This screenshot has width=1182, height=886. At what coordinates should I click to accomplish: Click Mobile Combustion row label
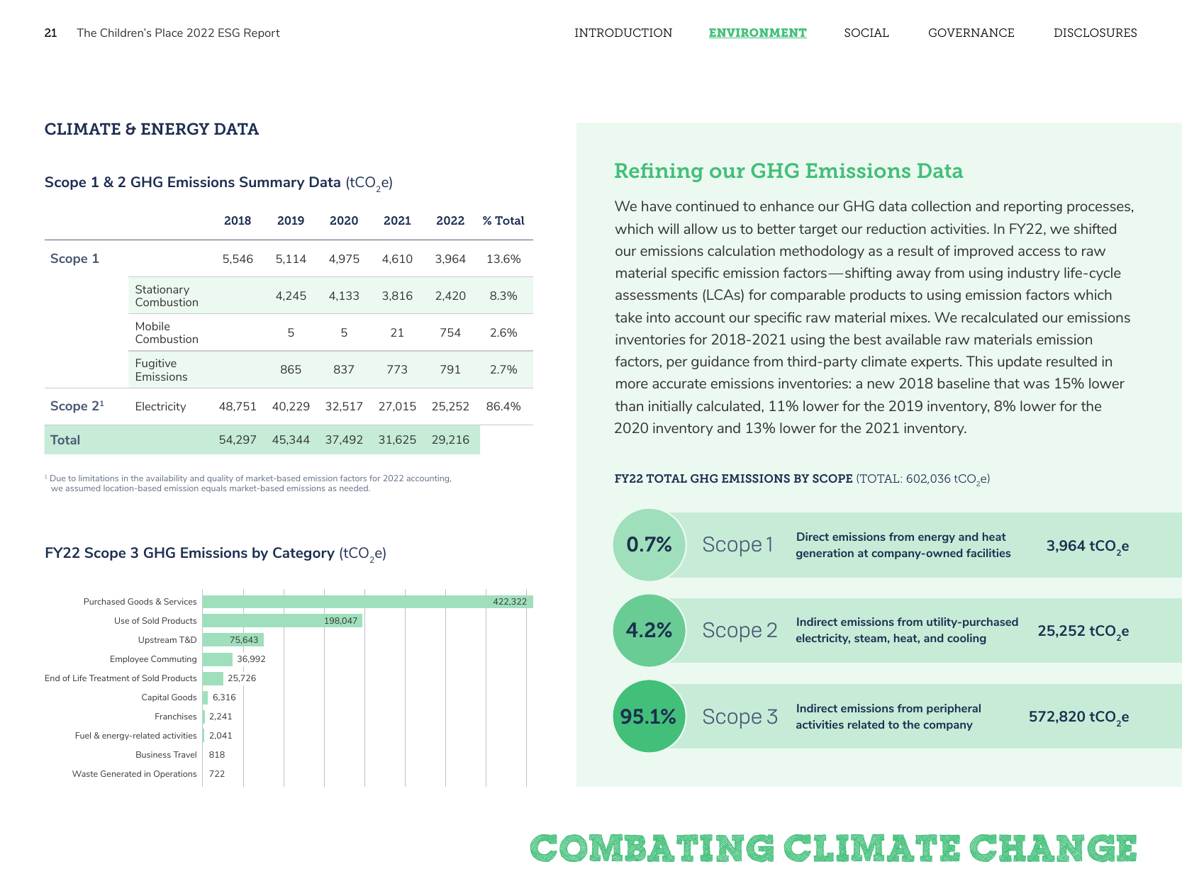167,332
